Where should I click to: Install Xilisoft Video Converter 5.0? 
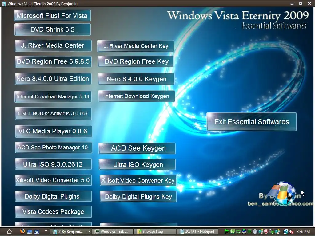pos(53,180)
